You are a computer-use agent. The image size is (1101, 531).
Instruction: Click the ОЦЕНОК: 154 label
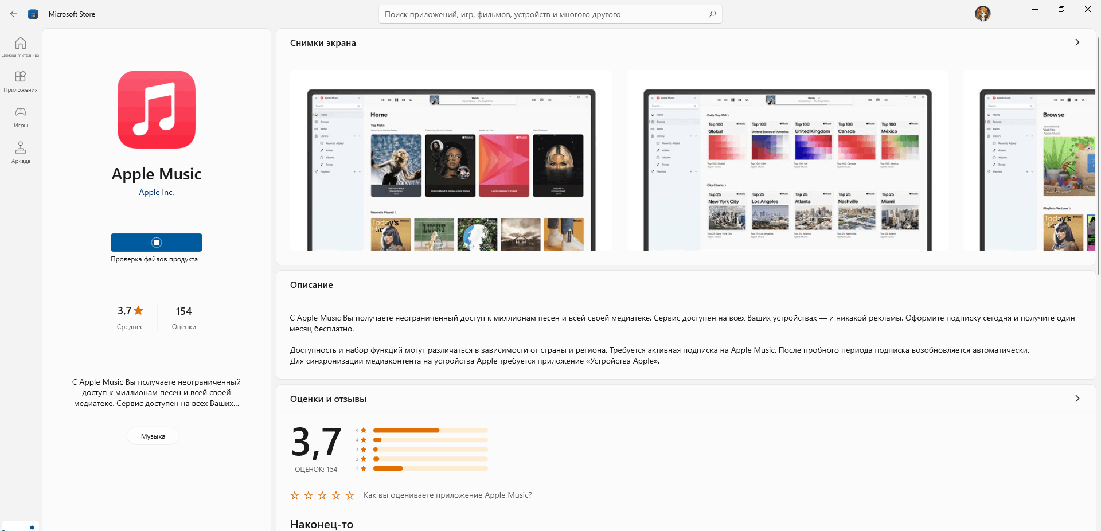[x=316, y=470]
